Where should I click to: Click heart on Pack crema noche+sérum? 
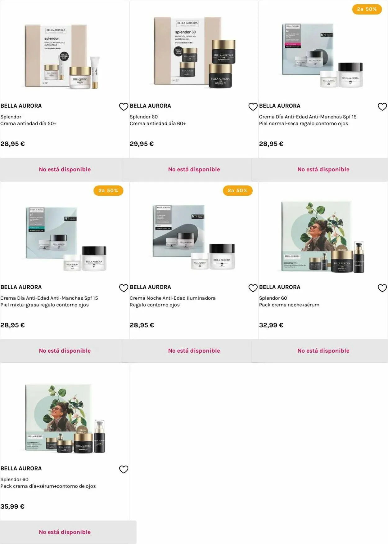pos(382,288)
